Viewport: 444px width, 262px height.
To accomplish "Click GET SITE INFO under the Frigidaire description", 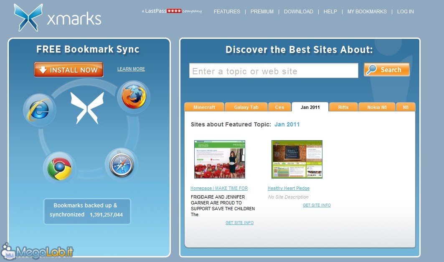I will point(240,223).
